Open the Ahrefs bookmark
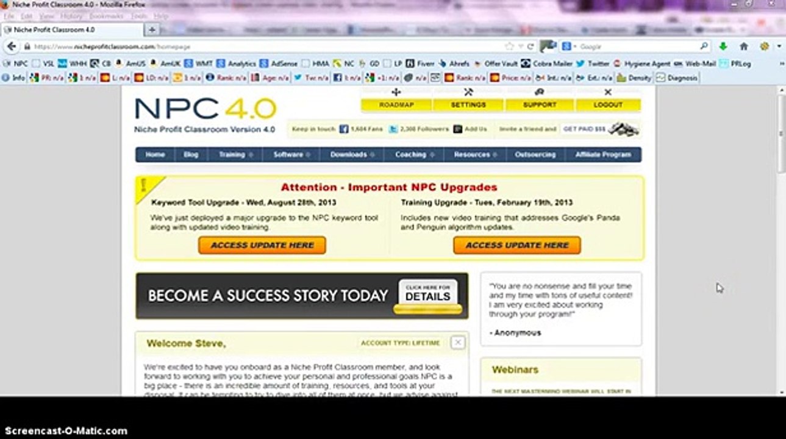This screenshot has height=439, width=786. (454, 63)
